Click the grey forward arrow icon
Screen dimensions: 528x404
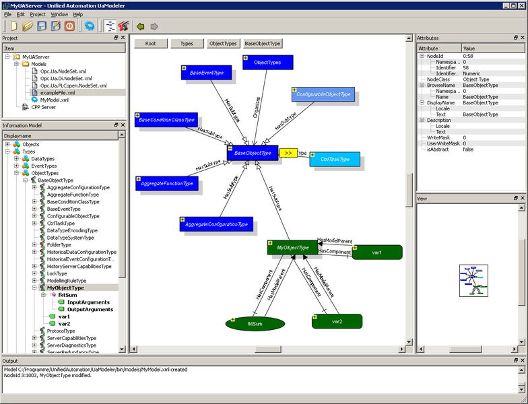point(154,26)
